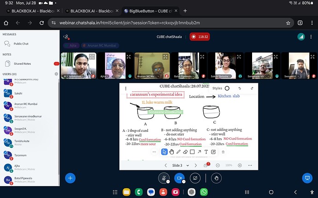Select the whiteboard arrow tool
318x198 pixels.
[200, 152]
